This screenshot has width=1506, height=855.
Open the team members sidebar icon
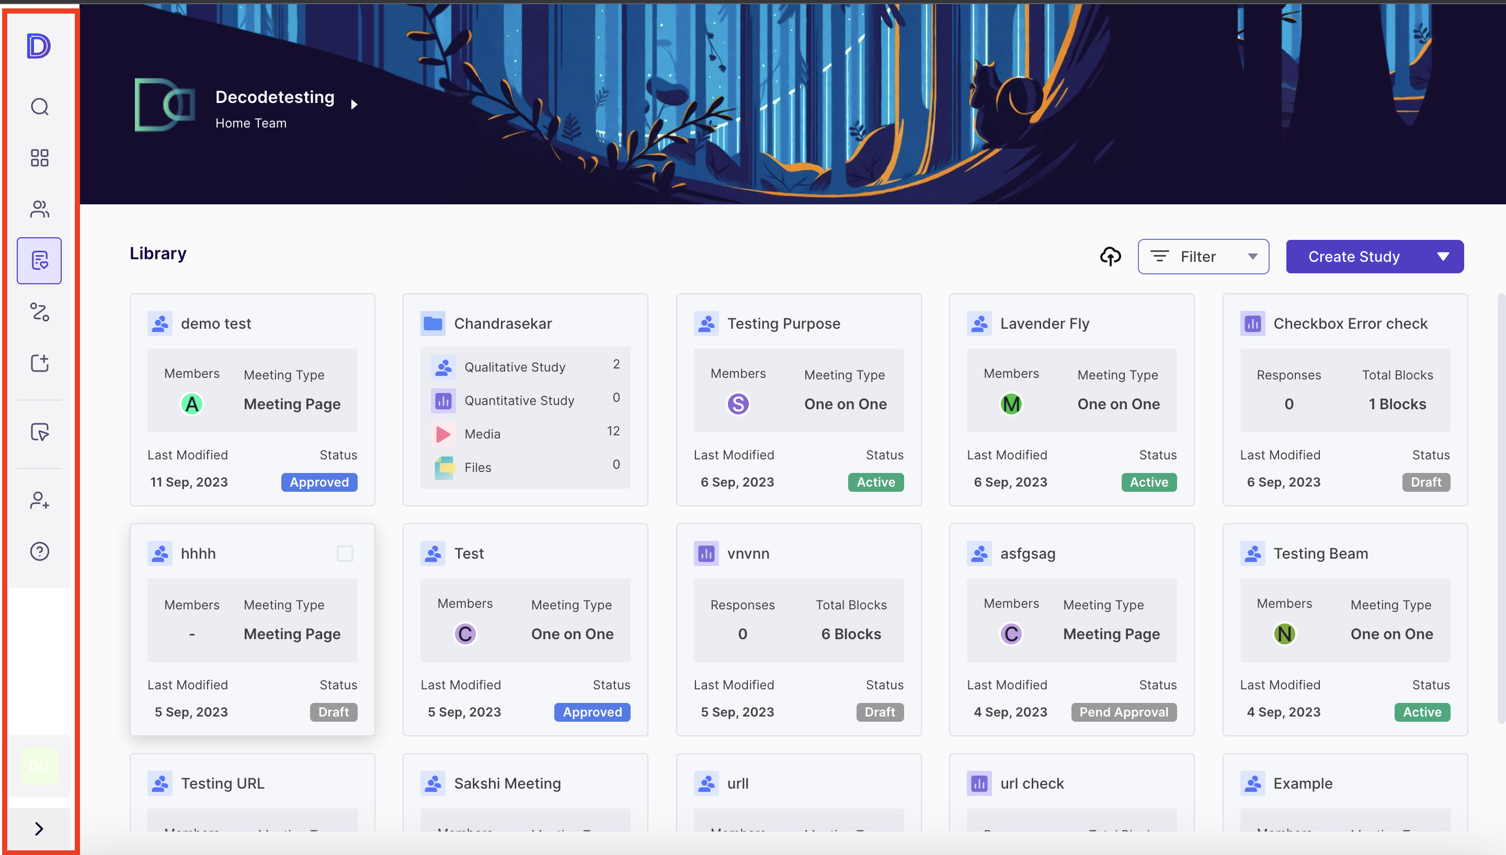tap(39, 209)
